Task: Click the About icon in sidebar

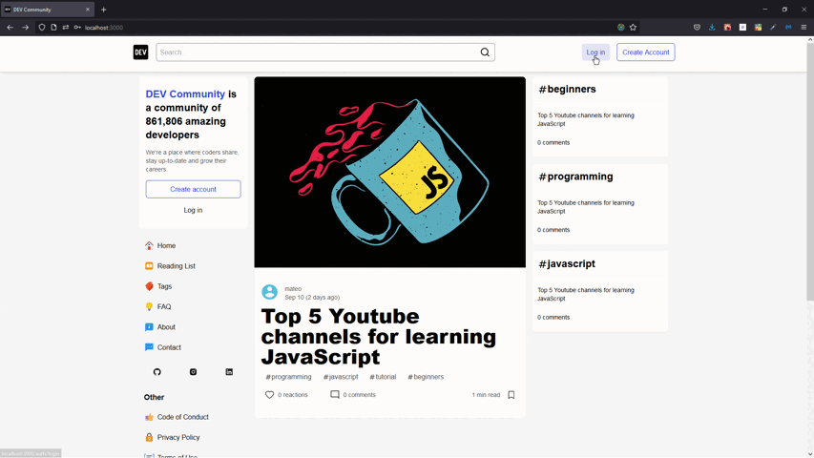Action: (149, 327)
